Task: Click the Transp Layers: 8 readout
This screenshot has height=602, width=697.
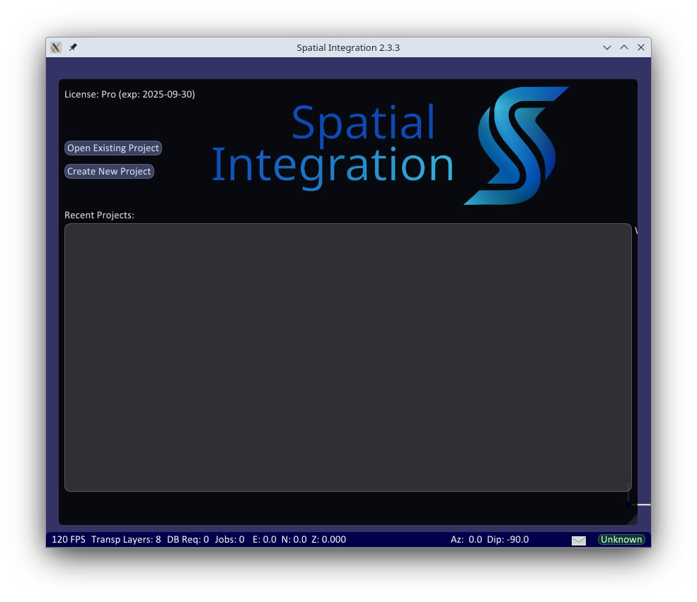Action: pos(126,539)
